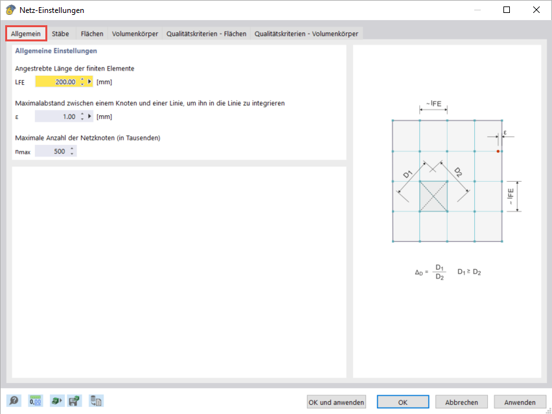Switch to the Volumenkörper tab

click(135, 34)
